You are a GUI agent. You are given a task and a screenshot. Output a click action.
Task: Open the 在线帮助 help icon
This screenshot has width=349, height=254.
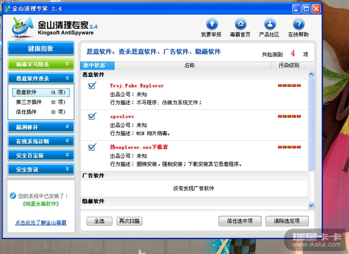299,24
